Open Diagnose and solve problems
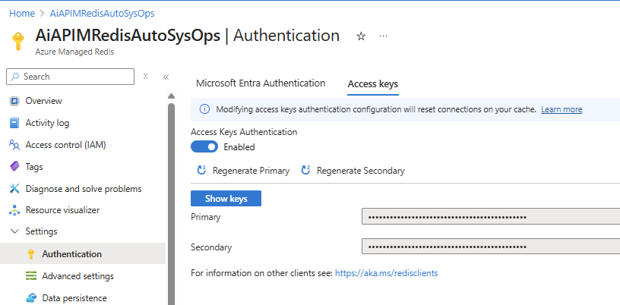The width and height of the screenshot is (620, 305). click(x=84, y=189)
